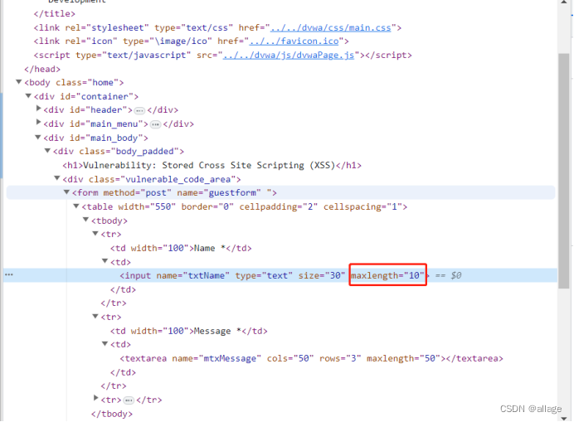The height and width of the screenshot is (422, 574).
Task: Click the method="post" attribute of form
Action: [137, 193]
